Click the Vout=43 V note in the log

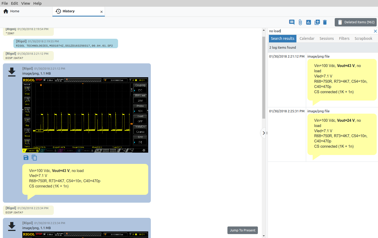coord(85,179)
